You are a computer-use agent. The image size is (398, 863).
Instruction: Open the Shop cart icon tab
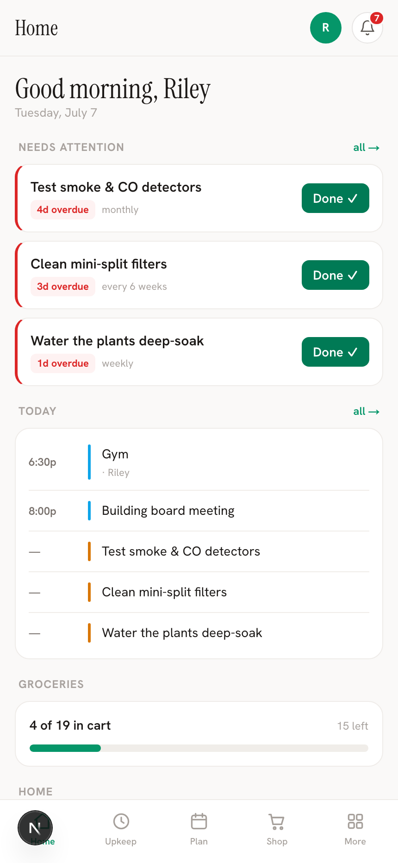click(277, 830)
